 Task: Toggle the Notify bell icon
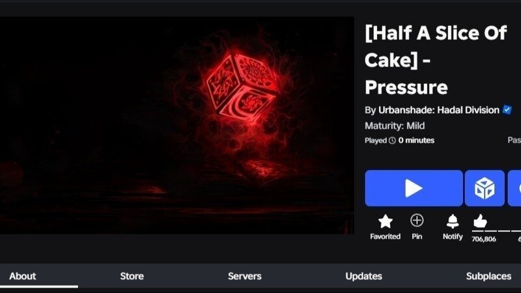pyautogui.click(x=453, y=221)
